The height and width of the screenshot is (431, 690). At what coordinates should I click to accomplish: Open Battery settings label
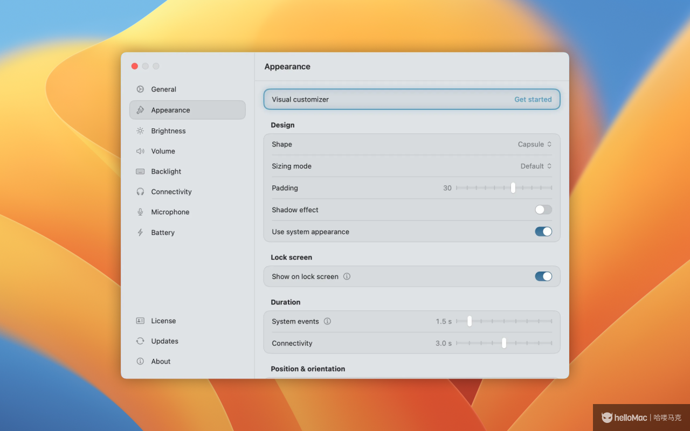(163, 233)
